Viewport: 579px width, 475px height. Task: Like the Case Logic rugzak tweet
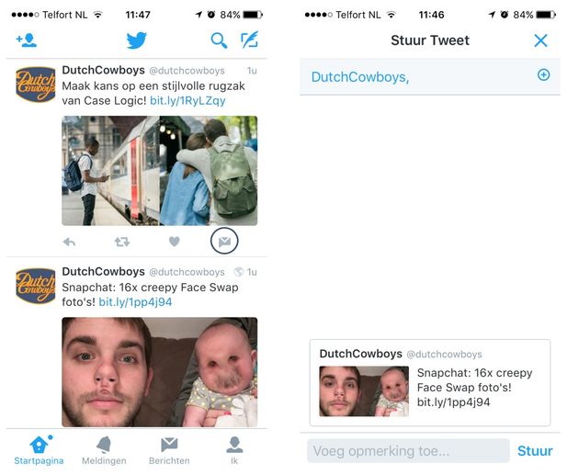tap(175, 242)
